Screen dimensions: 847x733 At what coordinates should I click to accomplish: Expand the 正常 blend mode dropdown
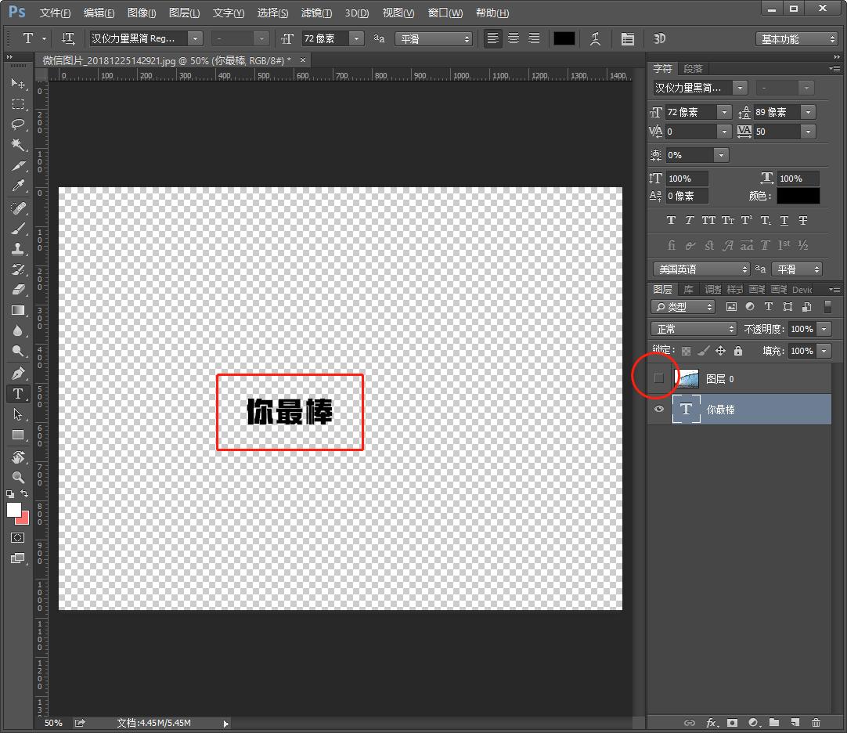pos(694,329)
